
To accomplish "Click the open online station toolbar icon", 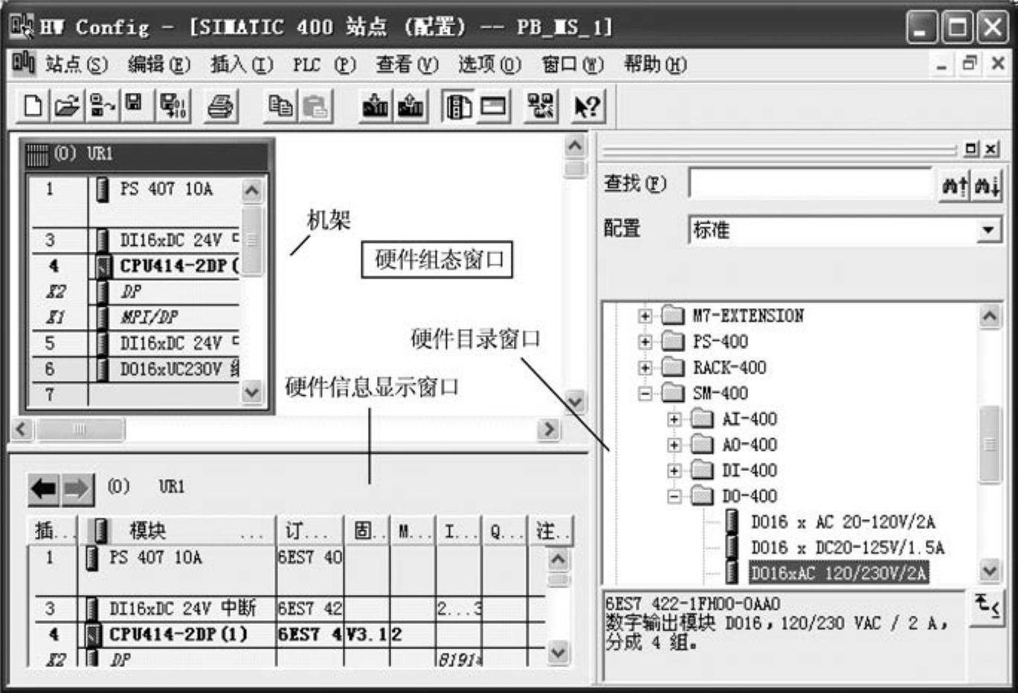I will point(101,106).
